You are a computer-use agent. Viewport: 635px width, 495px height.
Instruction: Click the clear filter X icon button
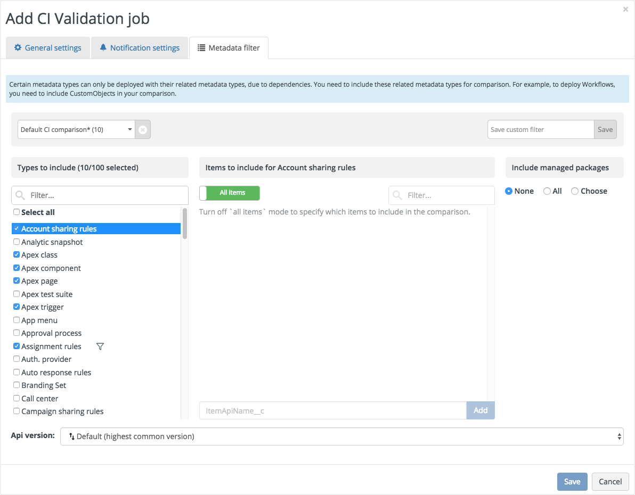pyautogui.click(x=143, y=129)
